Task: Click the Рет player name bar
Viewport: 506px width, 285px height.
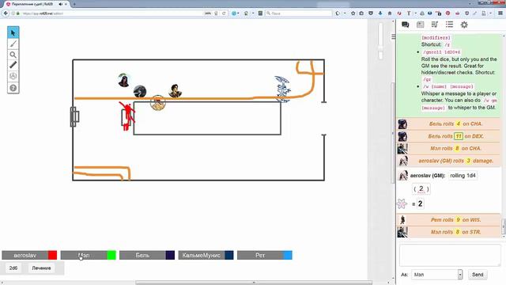Action: [260, 255]
